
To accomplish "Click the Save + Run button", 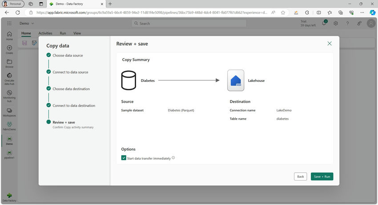I will (322, 177).
